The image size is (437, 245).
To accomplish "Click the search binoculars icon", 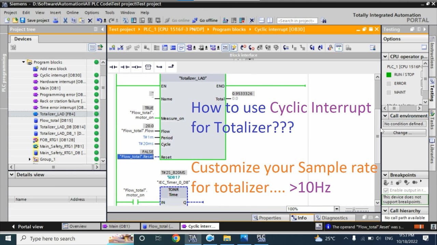I will (324, 20).
